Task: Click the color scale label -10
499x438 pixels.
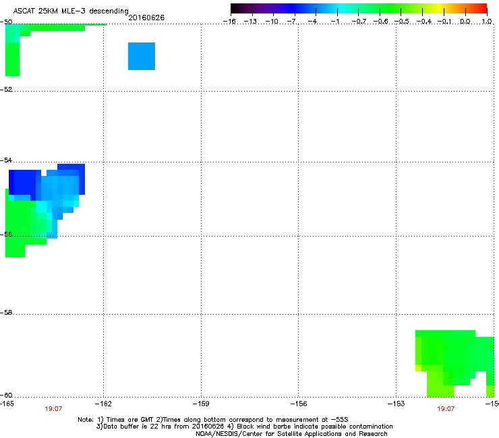Action: click(x=272, y=22)
